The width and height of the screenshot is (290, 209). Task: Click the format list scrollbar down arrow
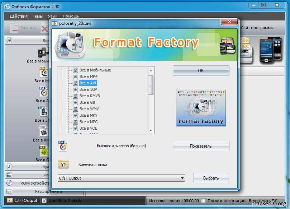click(x=151, y=131)
